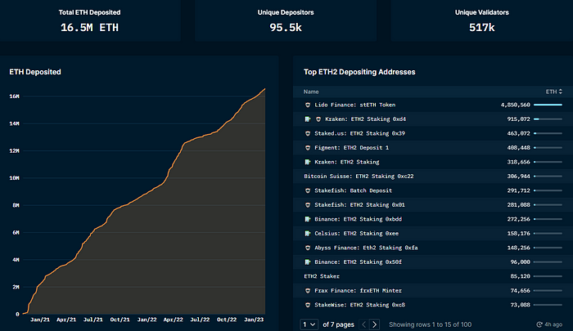Click the shield icon beside Stakefish Batch Deposit

308,190
